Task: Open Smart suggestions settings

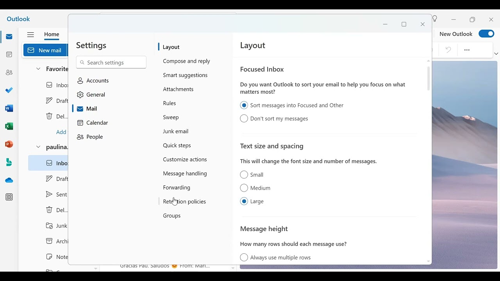Action: click(185, 75)
